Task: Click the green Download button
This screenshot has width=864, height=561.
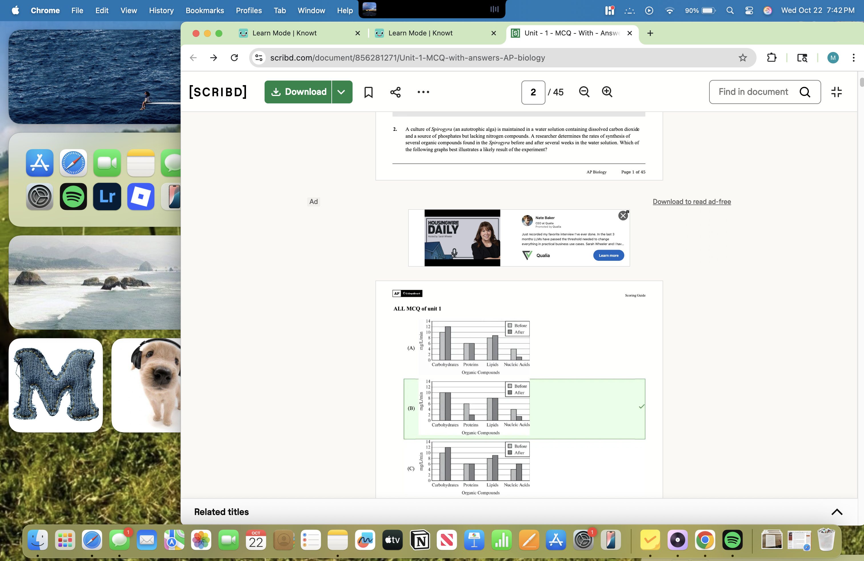Action: (x=298, y=92)
